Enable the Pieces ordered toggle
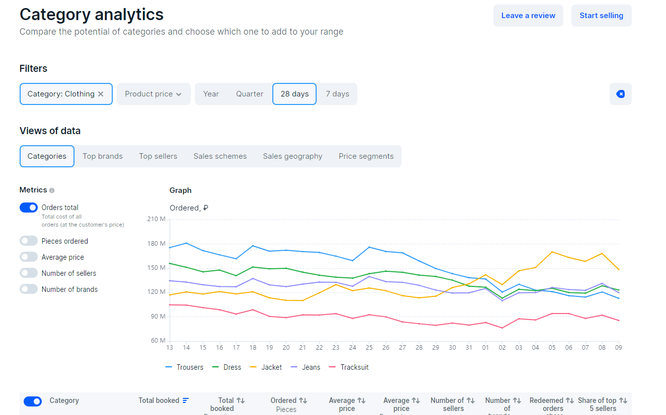Image resolution: width=666 pixels, height=415 pixels. pos(29,241)
